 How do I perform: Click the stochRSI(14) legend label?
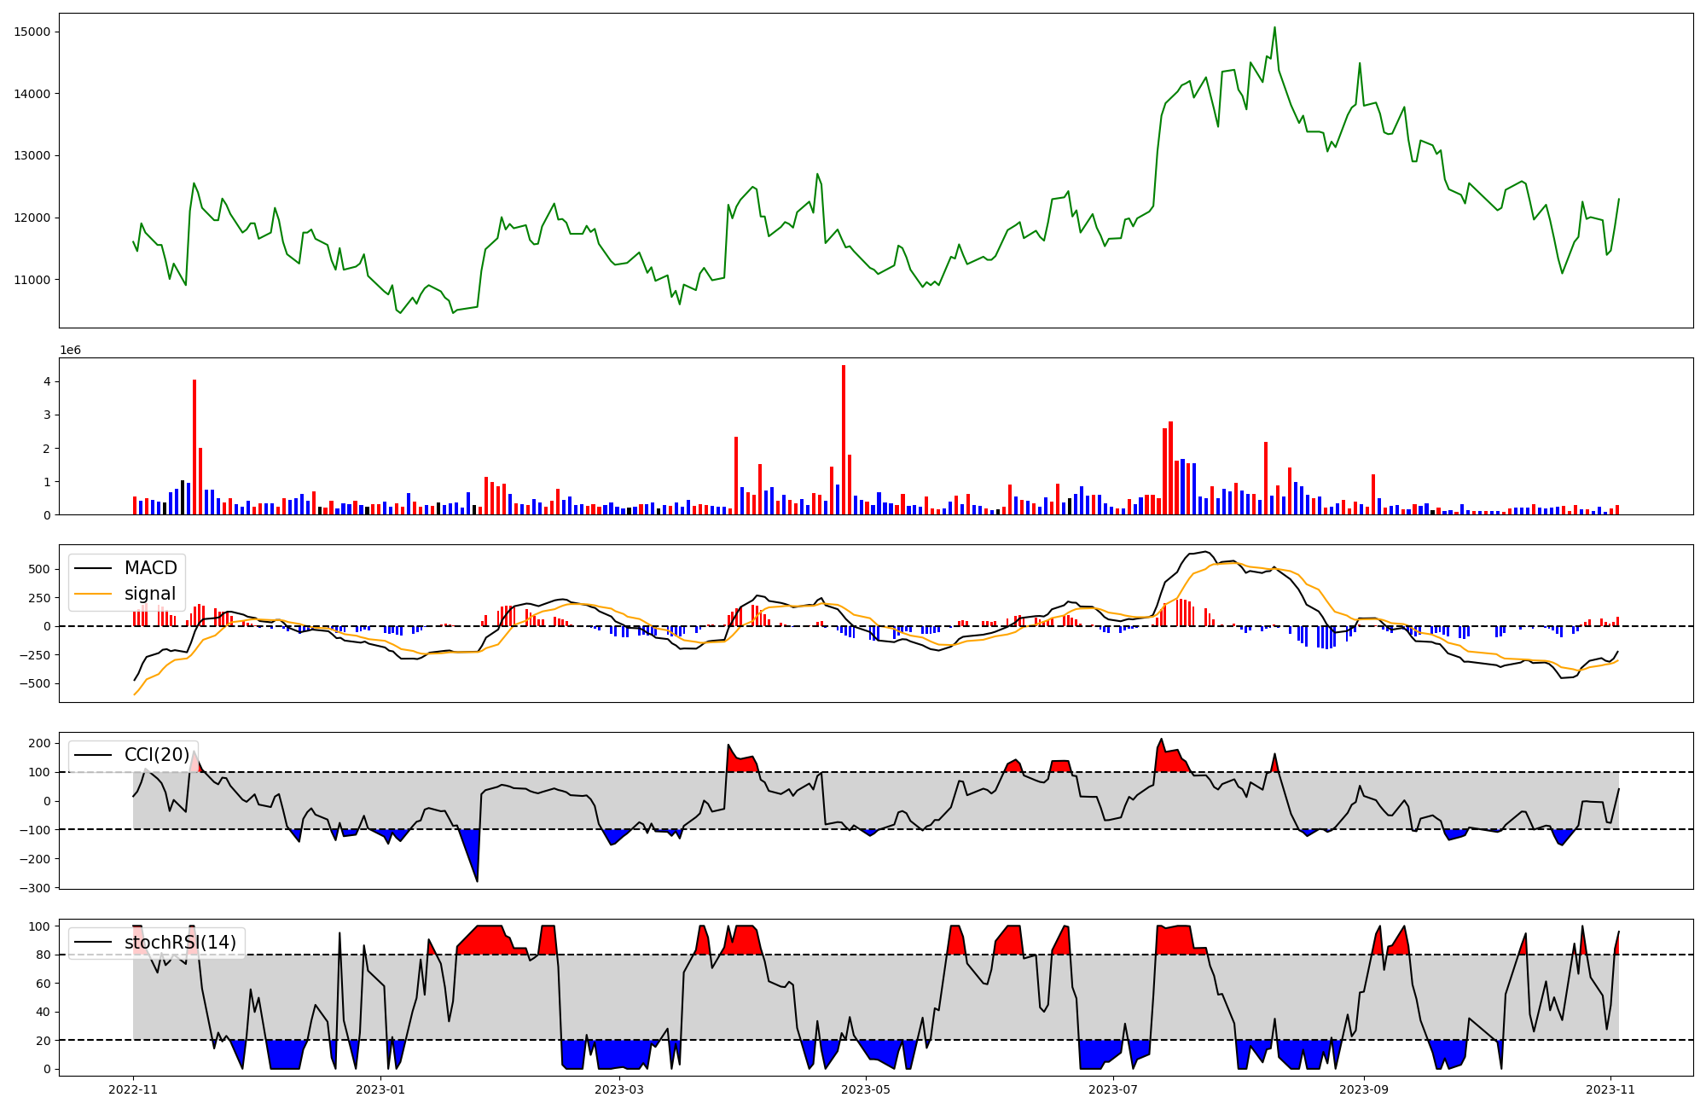tap(180, 943)
